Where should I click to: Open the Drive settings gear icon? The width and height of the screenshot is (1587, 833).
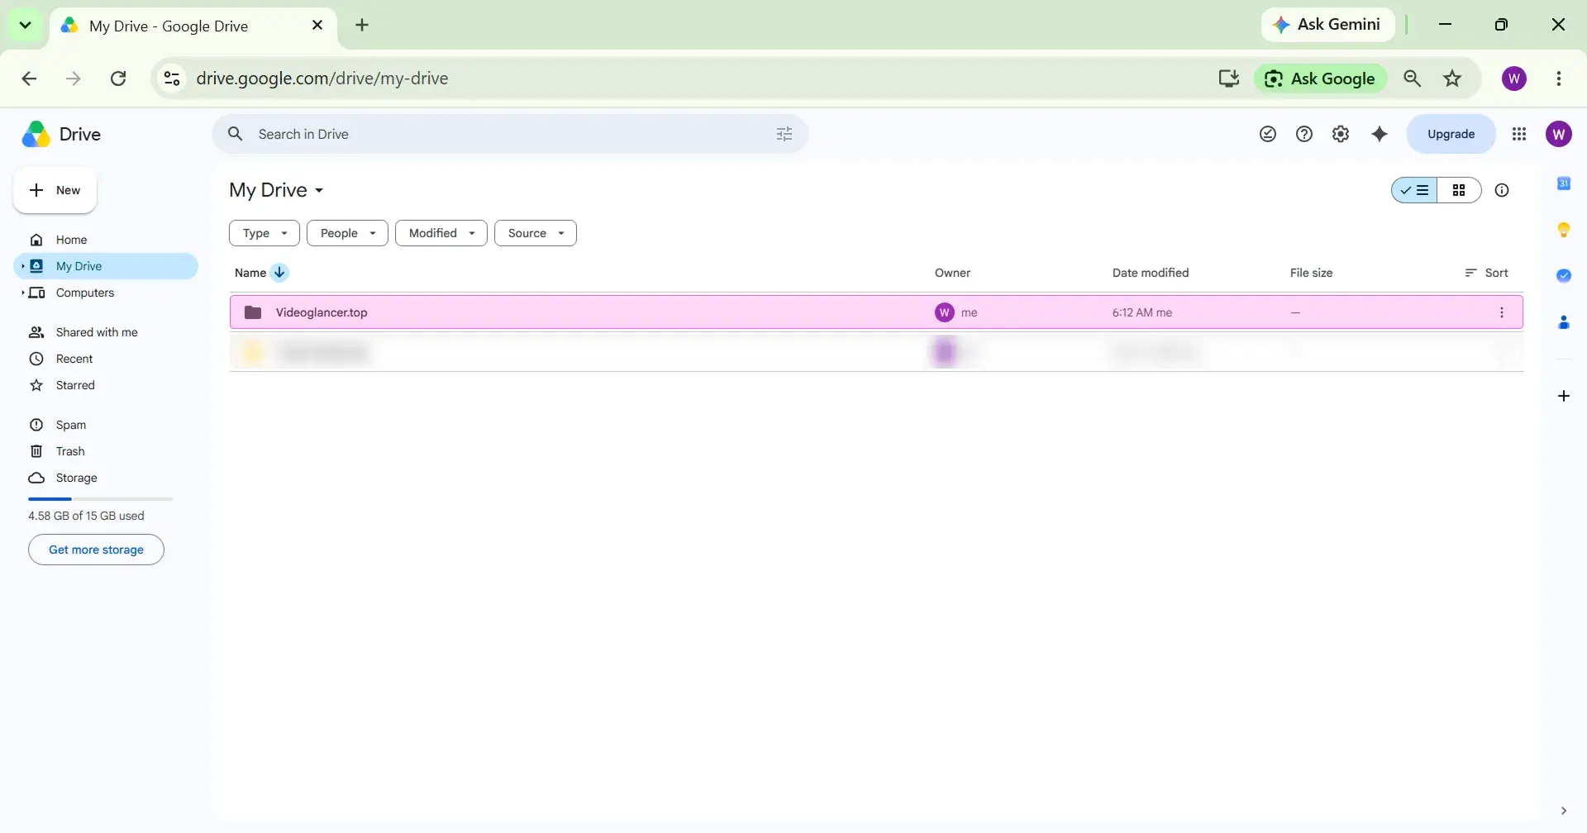pos(1341,134)
